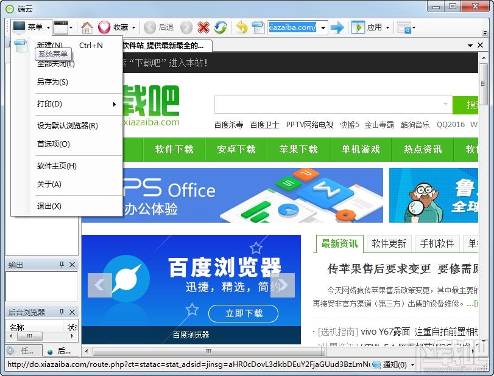Open the website search box dropdown arrow
The image size is (494, 376).
pos(445,104)
